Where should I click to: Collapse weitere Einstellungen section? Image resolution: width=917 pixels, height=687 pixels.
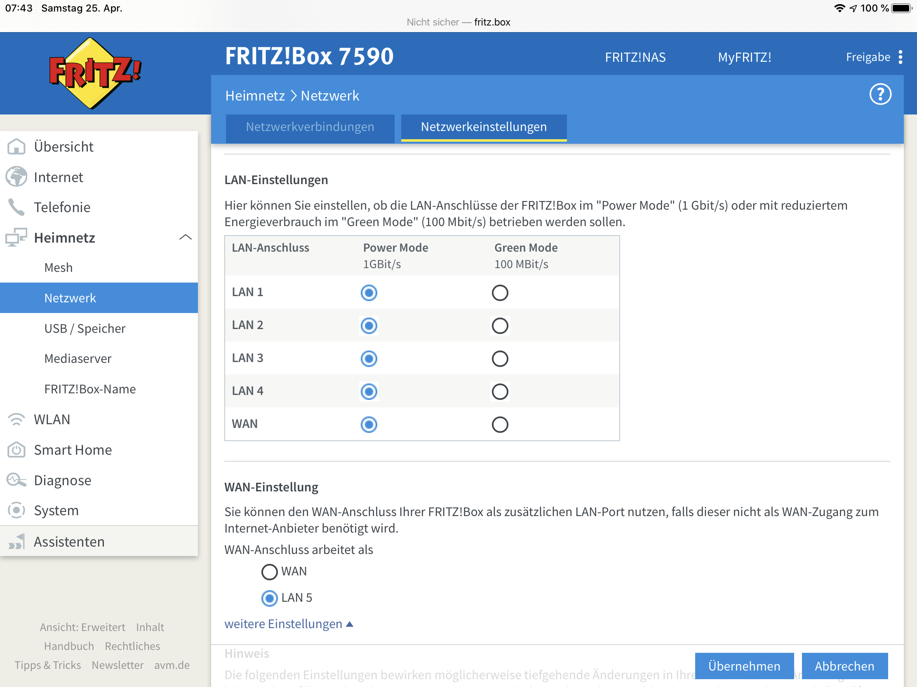pyautogui.click(x=289, y=624)
